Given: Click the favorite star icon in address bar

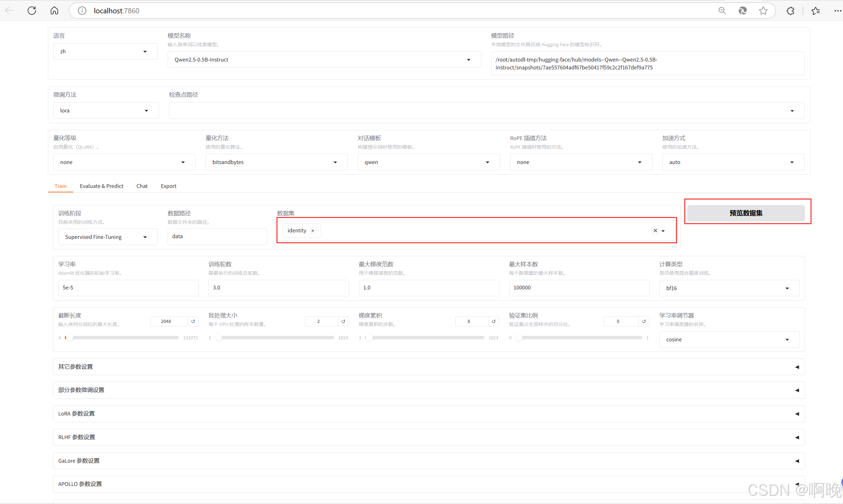Looking at the screenshot, I should pos(763,11).
